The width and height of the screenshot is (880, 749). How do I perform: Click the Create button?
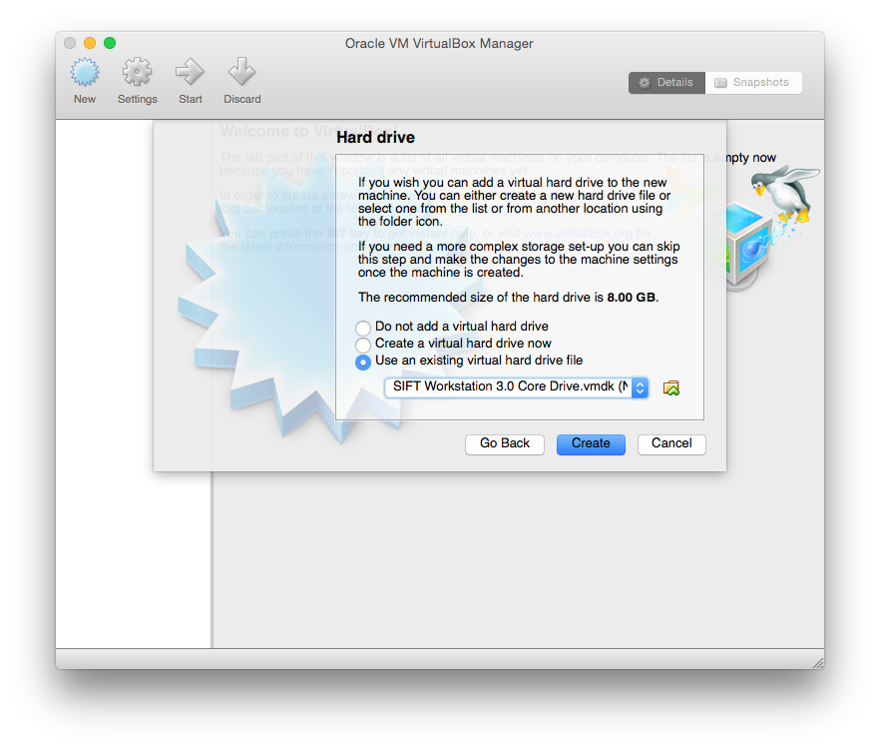(591, 443)
